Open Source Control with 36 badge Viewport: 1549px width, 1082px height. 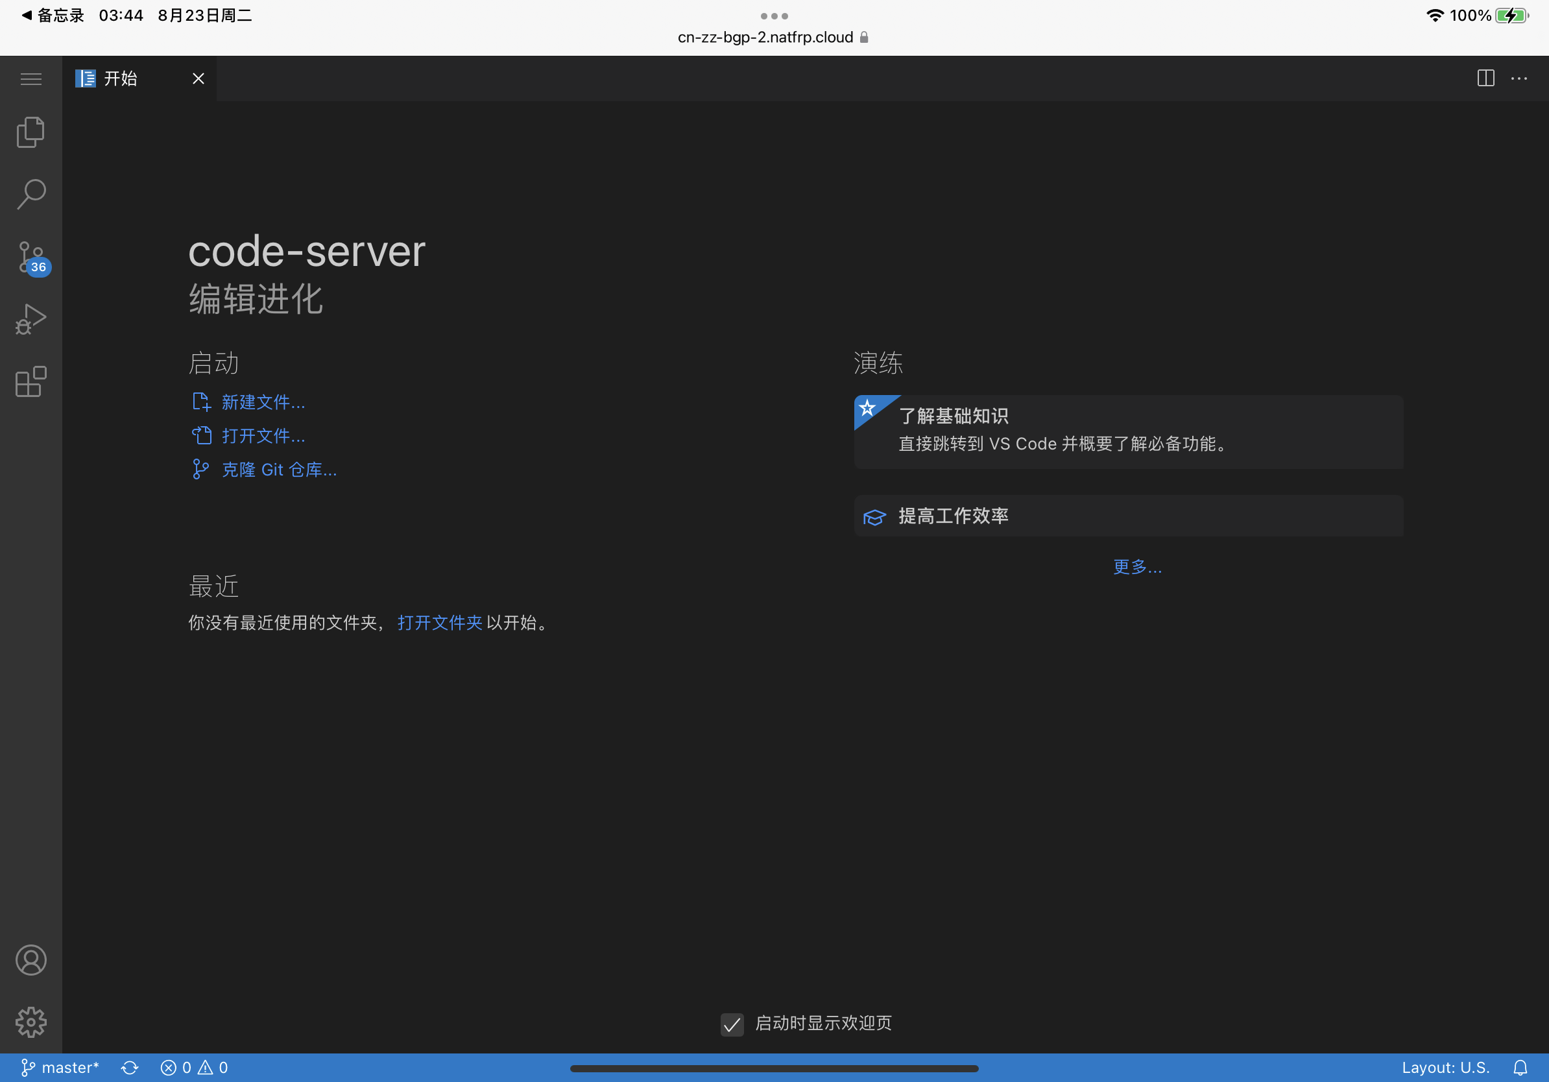pos(31,257)
